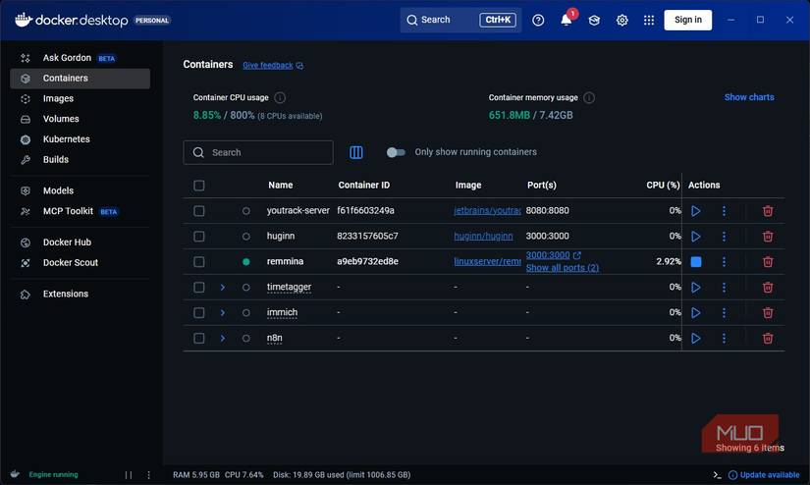Open Extensions in the sidebar
This screenshot has height=485, width=810.
click(x=81, y=294)
